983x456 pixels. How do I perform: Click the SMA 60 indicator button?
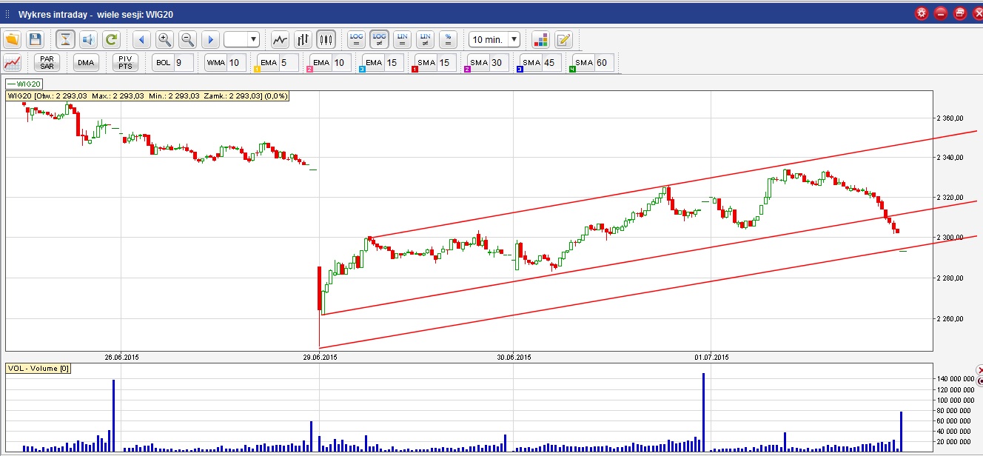(x=591, y=62)
